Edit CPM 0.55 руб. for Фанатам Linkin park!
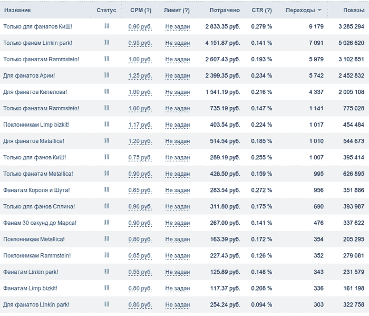Image resolution: width=369 pixels, height=316 pixels. (140, 272)
